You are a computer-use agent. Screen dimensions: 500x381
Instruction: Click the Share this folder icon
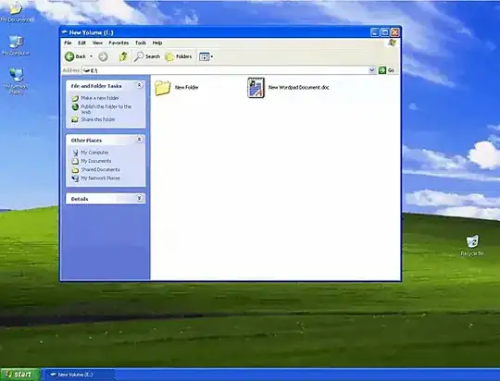(75, 119)
